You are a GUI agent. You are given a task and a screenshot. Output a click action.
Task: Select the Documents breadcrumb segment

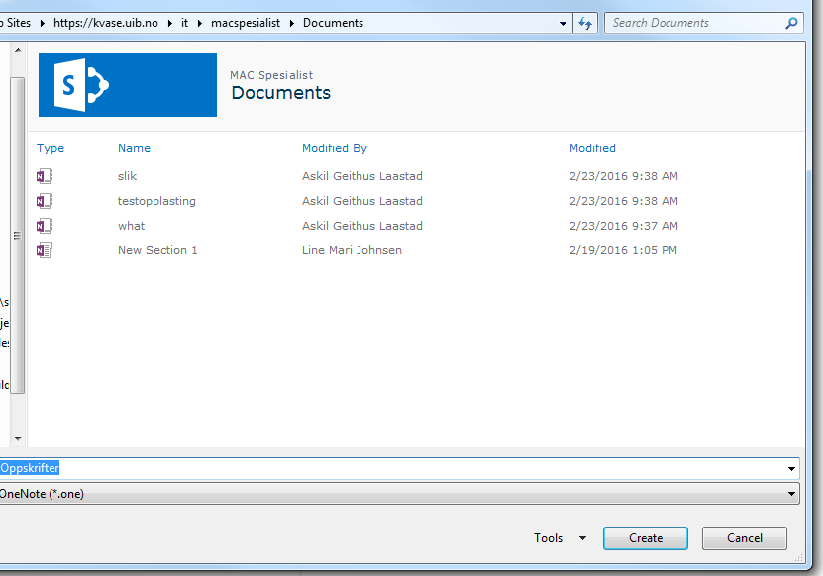pos(333,23)
